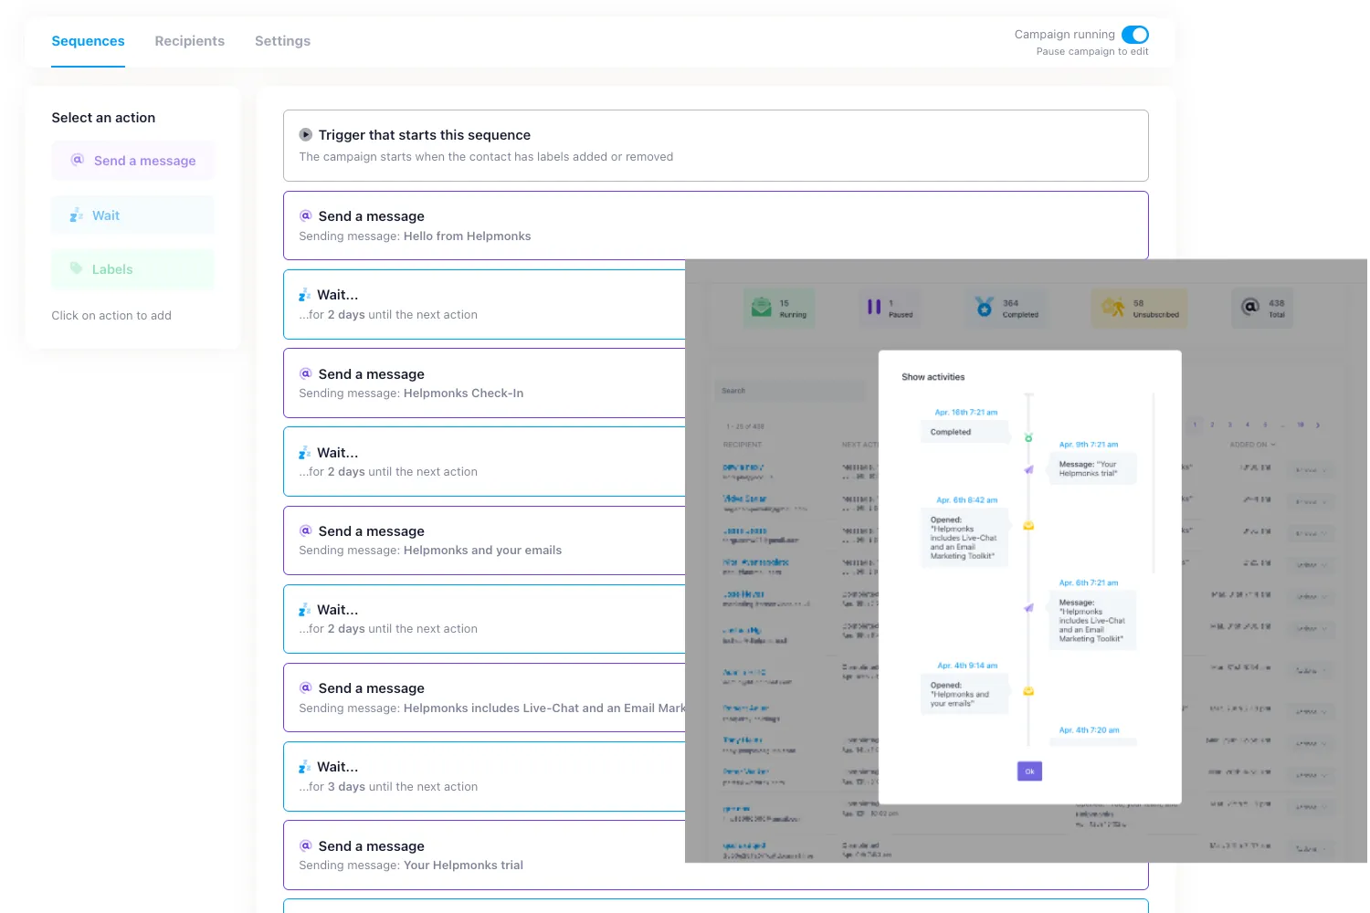Open the last recipient row's action dropdown
Screen dimensions: 1370x913
pos(1312,849)
